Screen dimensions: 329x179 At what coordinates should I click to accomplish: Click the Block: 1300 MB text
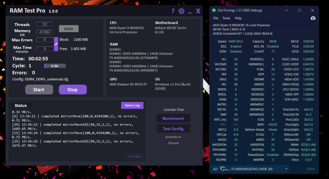click(74, 39)
